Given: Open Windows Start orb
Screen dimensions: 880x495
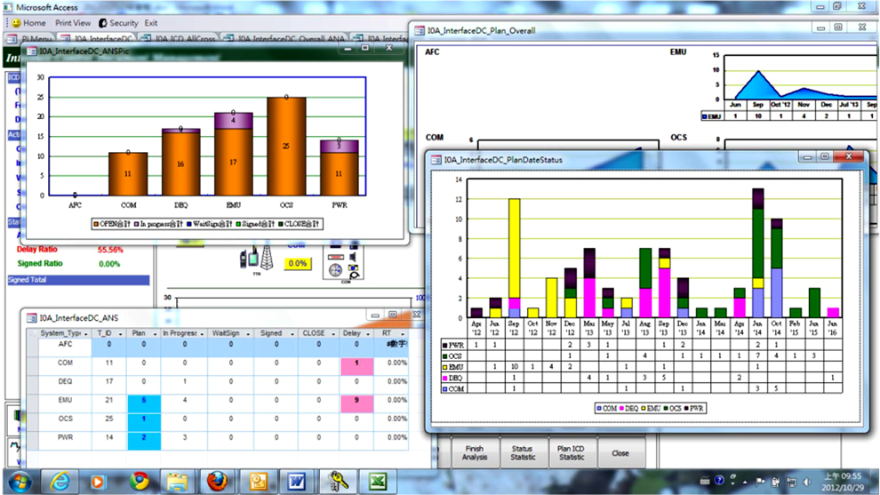Looking at the screenshot, I should (20, 482).
